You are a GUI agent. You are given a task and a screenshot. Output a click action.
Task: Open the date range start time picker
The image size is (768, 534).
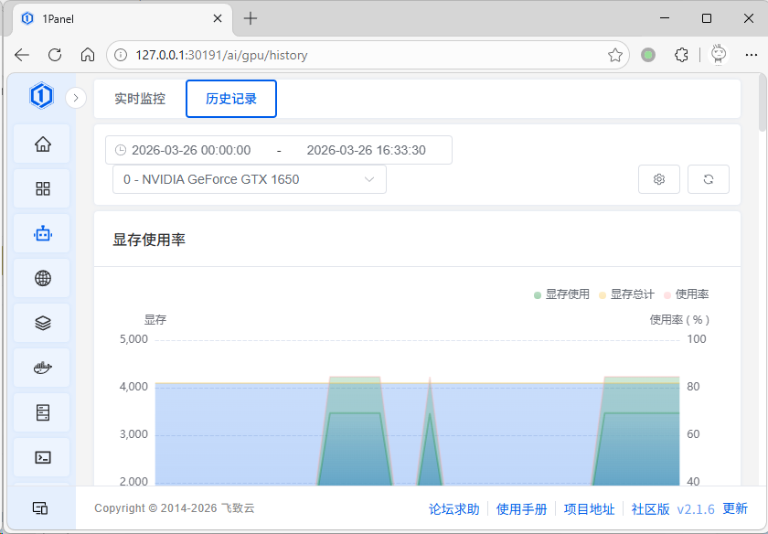pos(191,150)
